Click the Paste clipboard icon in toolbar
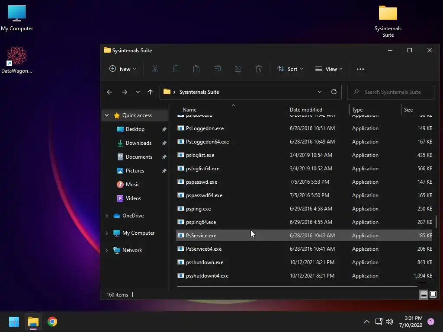This screenshot has height=332, width=443. [x=196, y=69]
